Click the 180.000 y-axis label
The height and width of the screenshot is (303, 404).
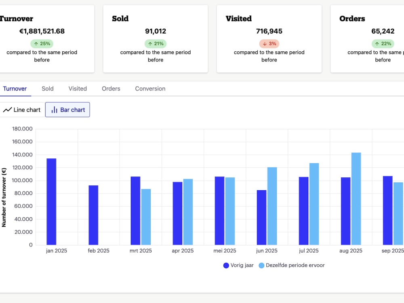pos(22,129)
